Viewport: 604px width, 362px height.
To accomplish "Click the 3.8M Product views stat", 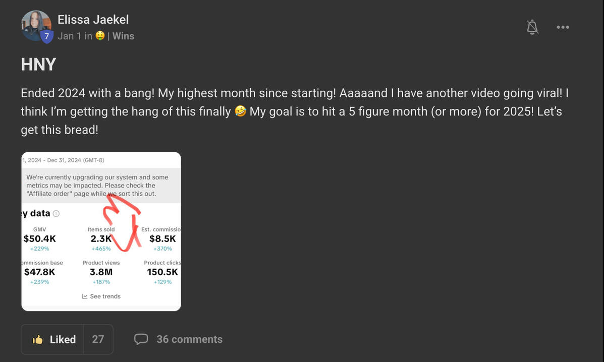I will [x=101, y=272].
